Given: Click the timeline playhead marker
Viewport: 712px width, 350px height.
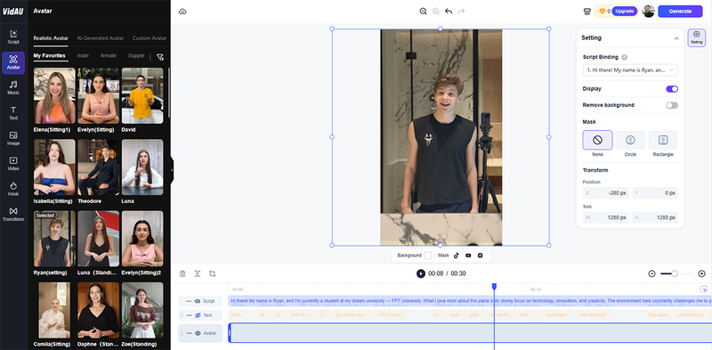Looking at the screenshot, I should [x=495, y=286].
